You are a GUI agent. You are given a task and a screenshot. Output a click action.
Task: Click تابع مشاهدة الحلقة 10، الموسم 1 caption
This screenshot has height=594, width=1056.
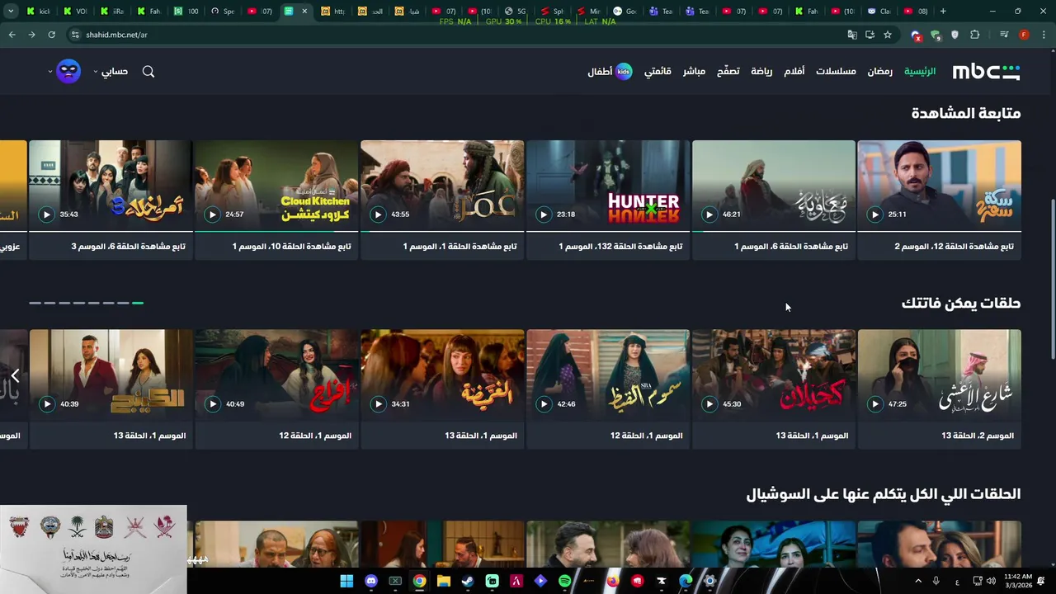[x=291, y=247]
